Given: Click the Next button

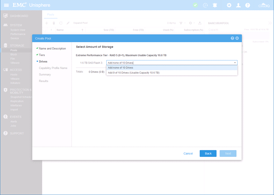Looking at the screenshot, I should pyautogui.click(x=228, y=153).
